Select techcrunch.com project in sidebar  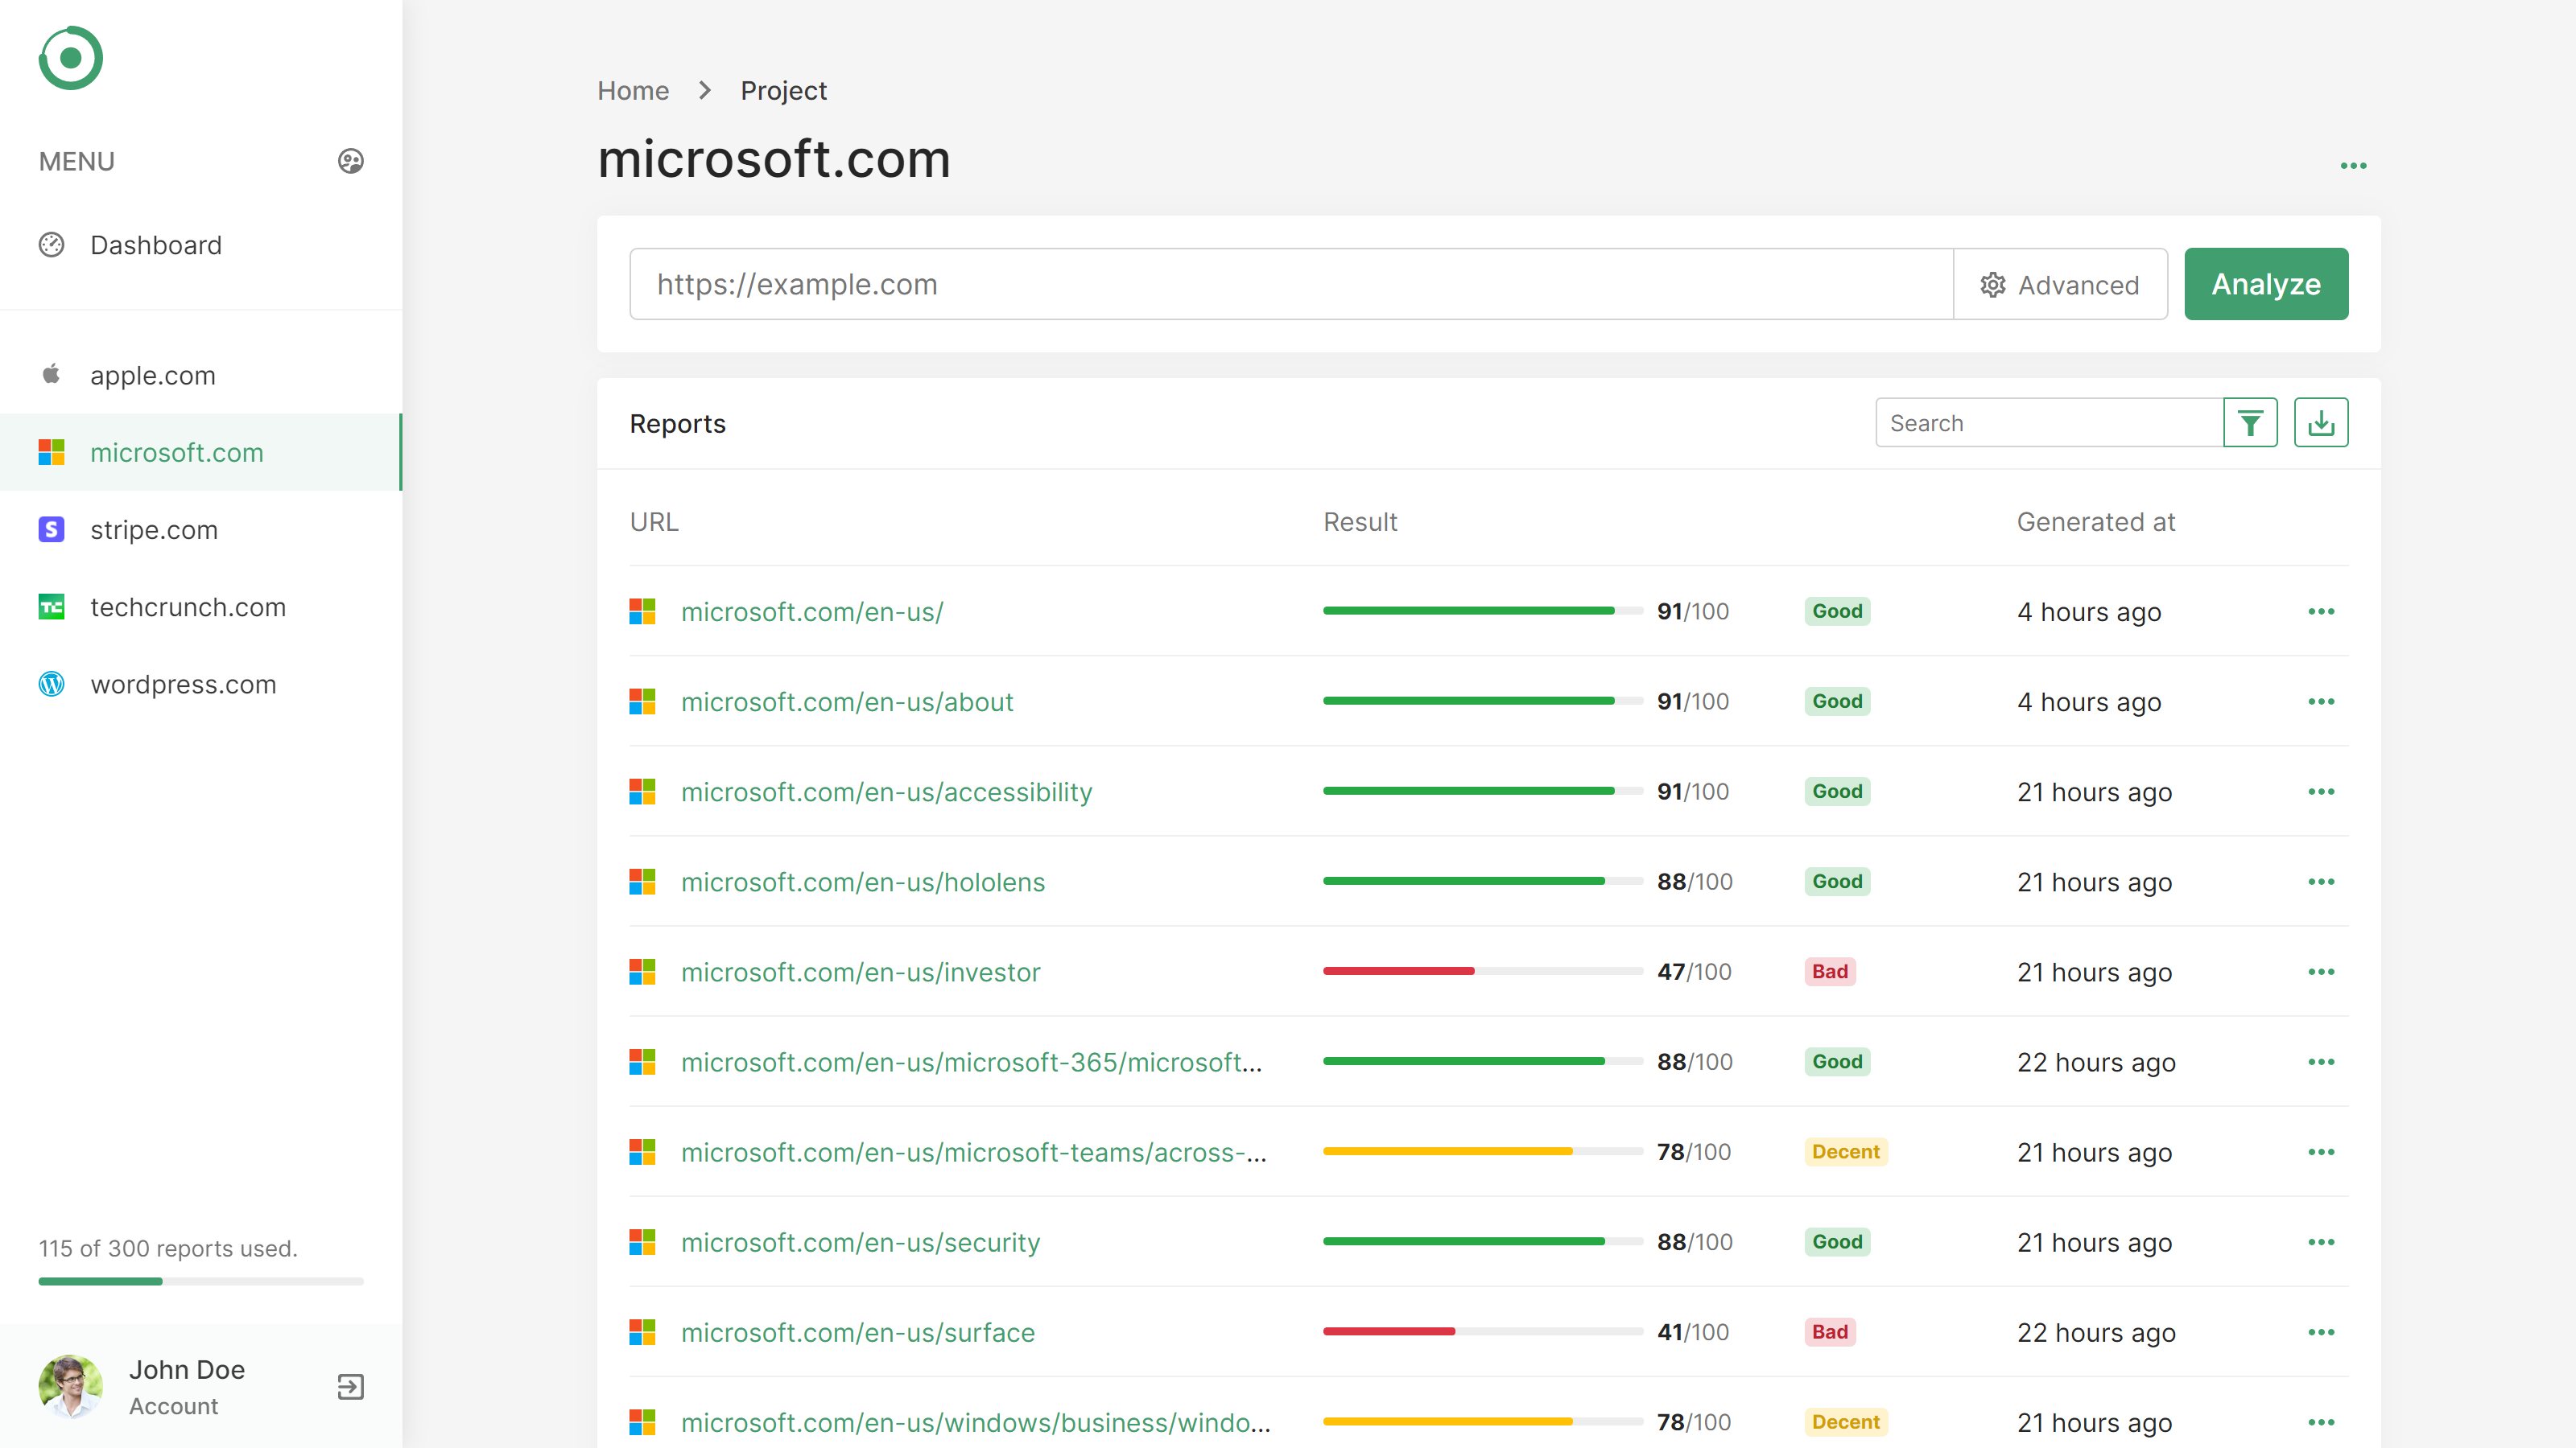[x=200, y=607]
